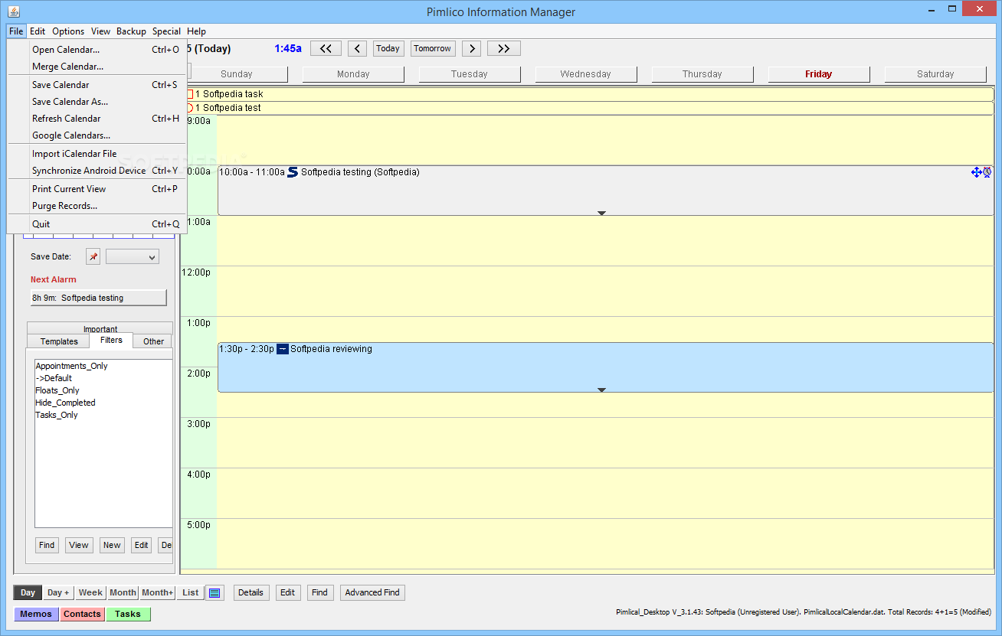This screenshot has height=636, width=1002.
Task: Select Synchronize Android Device
Action: point(97,171)
